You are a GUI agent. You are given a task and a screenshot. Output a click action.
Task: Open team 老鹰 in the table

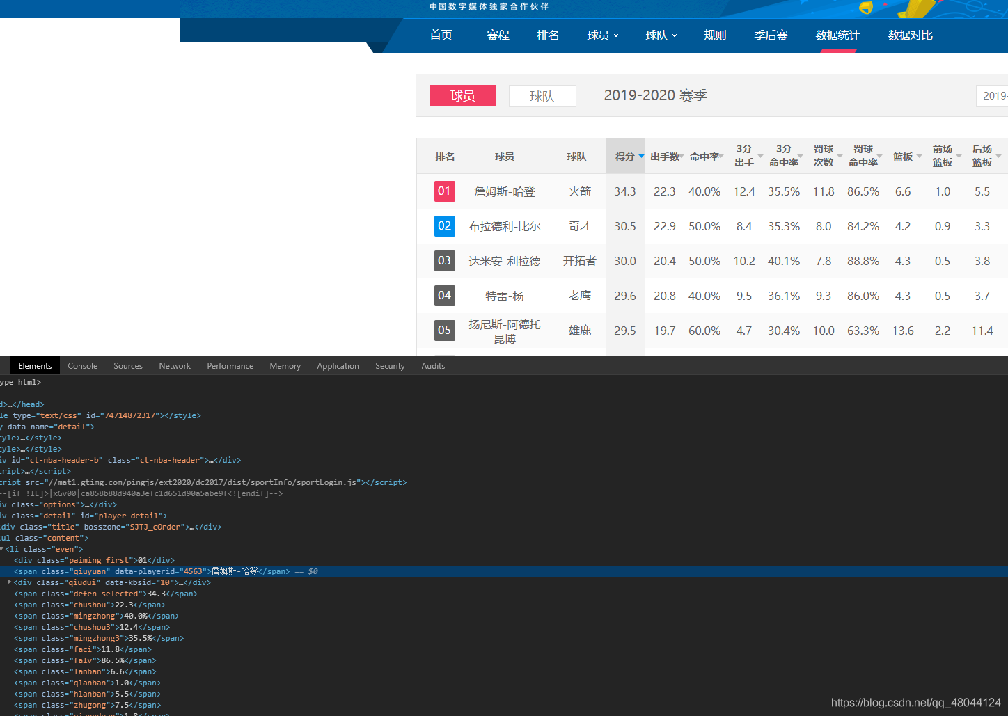[580, 296]
